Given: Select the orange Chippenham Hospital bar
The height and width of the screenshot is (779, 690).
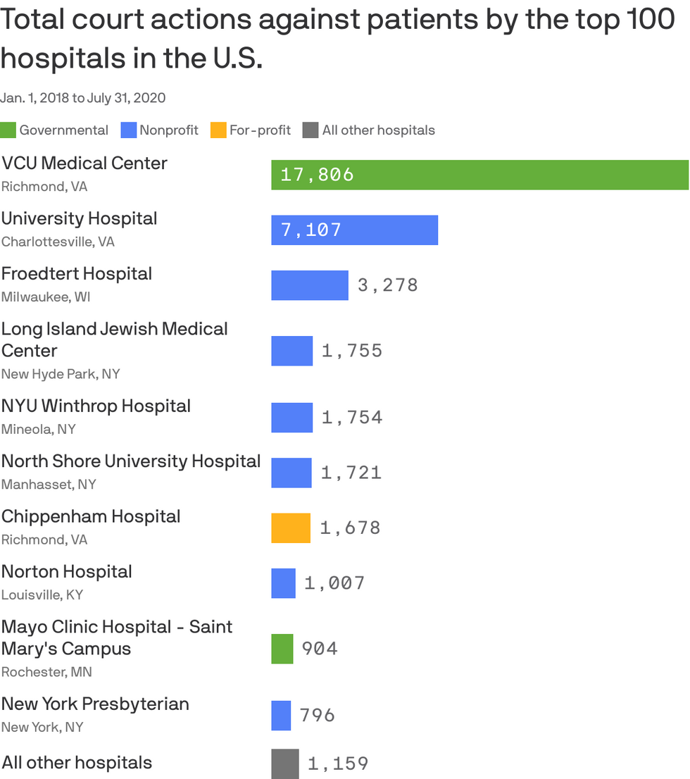Looking at the screenshot, I should [291, 528].
